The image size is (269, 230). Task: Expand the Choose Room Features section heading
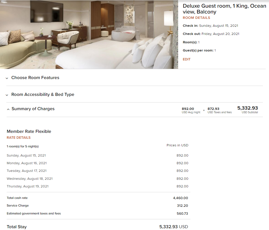(35, 78)
